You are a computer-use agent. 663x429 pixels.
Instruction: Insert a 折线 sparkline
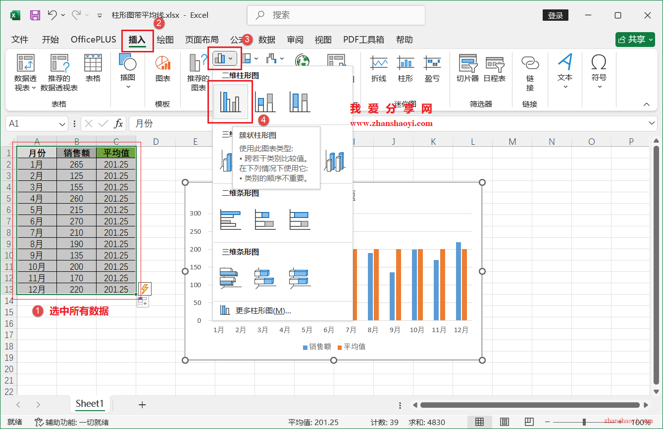pyautogui.click(x=379, y=69)
